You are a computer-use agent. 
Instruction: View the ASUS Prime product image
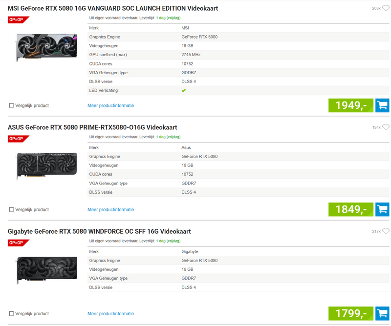[47, 165]
